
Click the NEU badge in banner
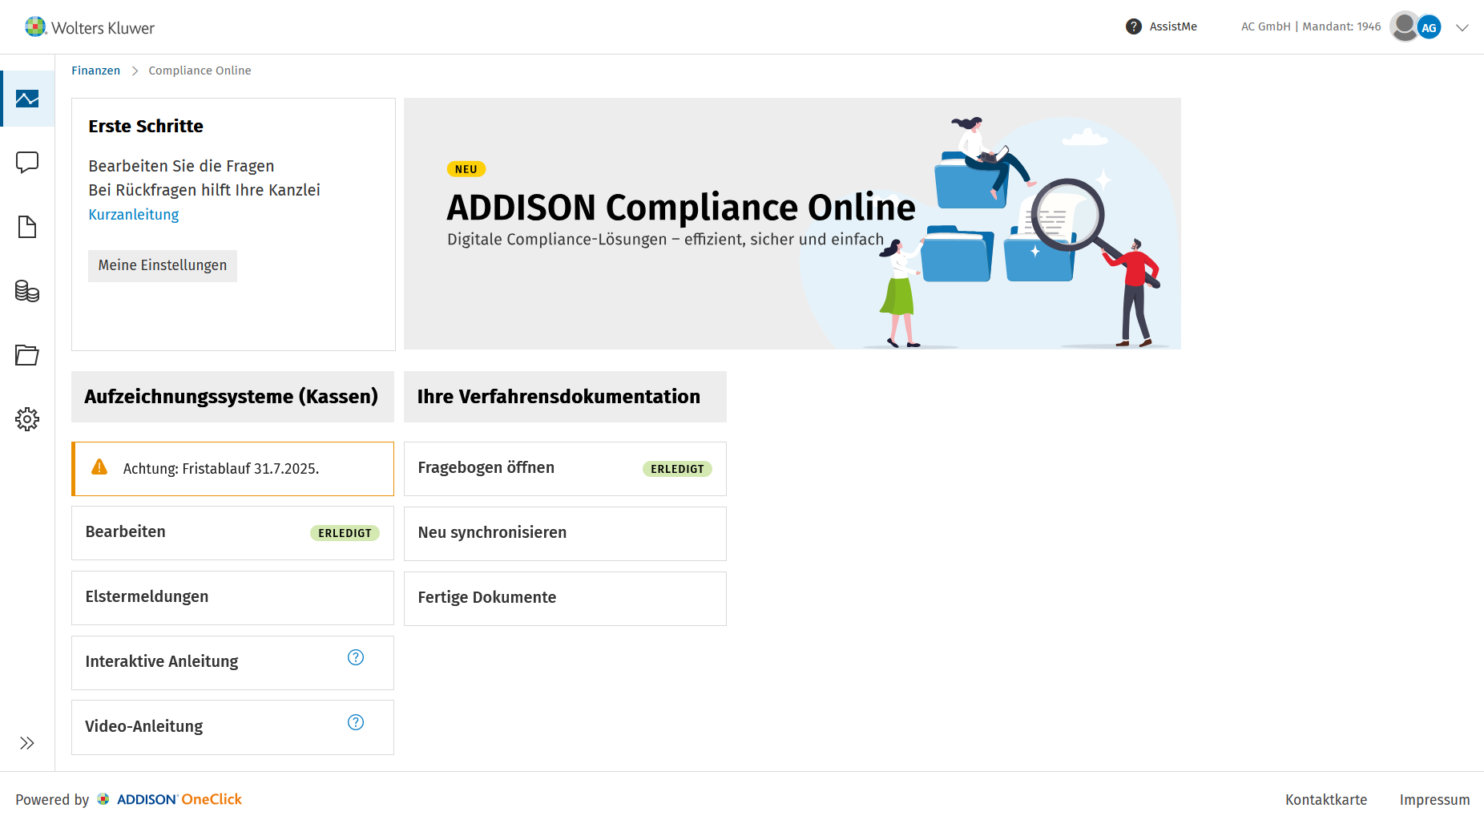tap(466, 169)
